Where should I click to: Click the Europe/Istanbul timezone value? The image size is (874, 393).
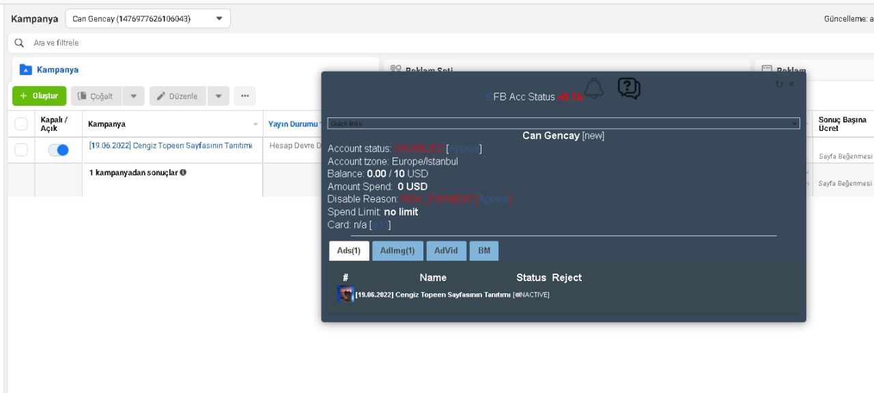pos(425,162)
